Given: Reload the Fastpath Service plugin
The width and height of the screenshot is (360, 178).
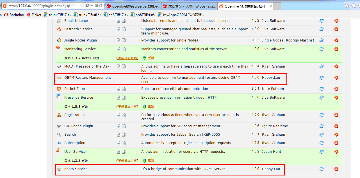Looking at the screenshot, I should 322,29.
